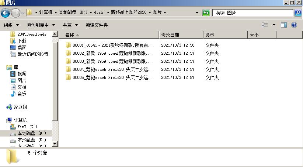Open recent locations dropdown beside Forward arrow
303x167 pixels.
22,13
